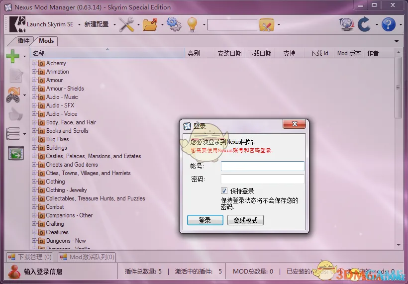Open settings with the gear icon
The height and width of the screenshot is (284, 408).
coord(174,24)
